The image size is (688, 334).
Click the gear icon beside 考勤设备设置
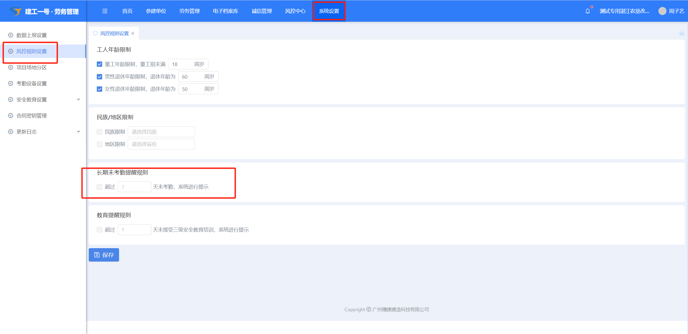tap(10, 83)
